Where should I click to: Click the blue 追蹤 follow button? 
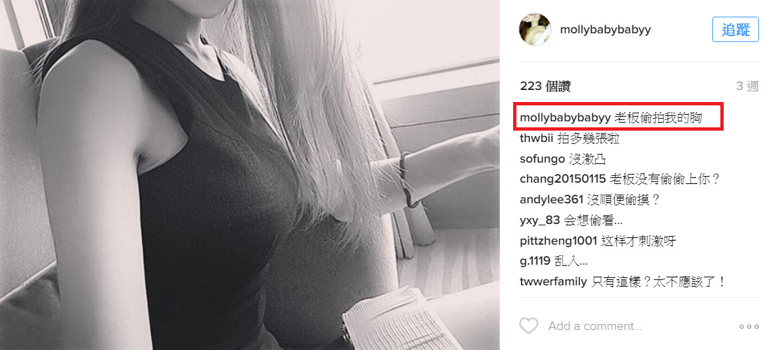click(735, 29)
